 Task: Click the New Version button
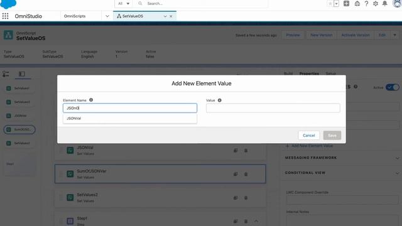321,35
